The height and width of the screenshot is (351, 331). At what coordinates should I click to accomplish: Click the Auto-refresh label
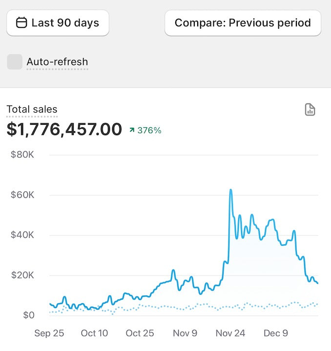[58, 62]
